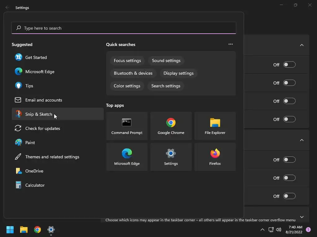Viewport: 317px width, 237px height.
Task: Pick Color settings quick search
Action: pyautogui.click(x=127, y=86)
